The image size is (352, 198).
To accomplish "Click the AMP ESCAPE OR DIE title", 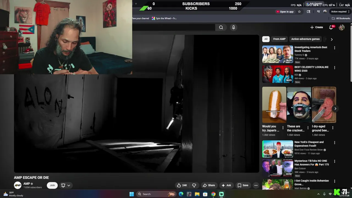I will (x=31, y=178).
